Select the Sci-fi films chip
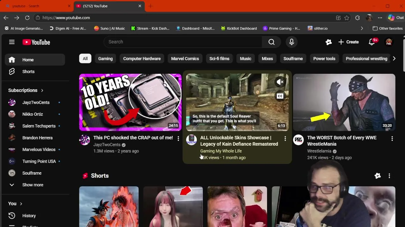Viewport: 405px width, 227px height. click(219, 59)
